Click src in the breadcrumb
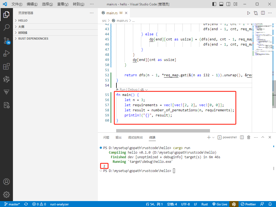276x207 pixels. tap(104, 20)
